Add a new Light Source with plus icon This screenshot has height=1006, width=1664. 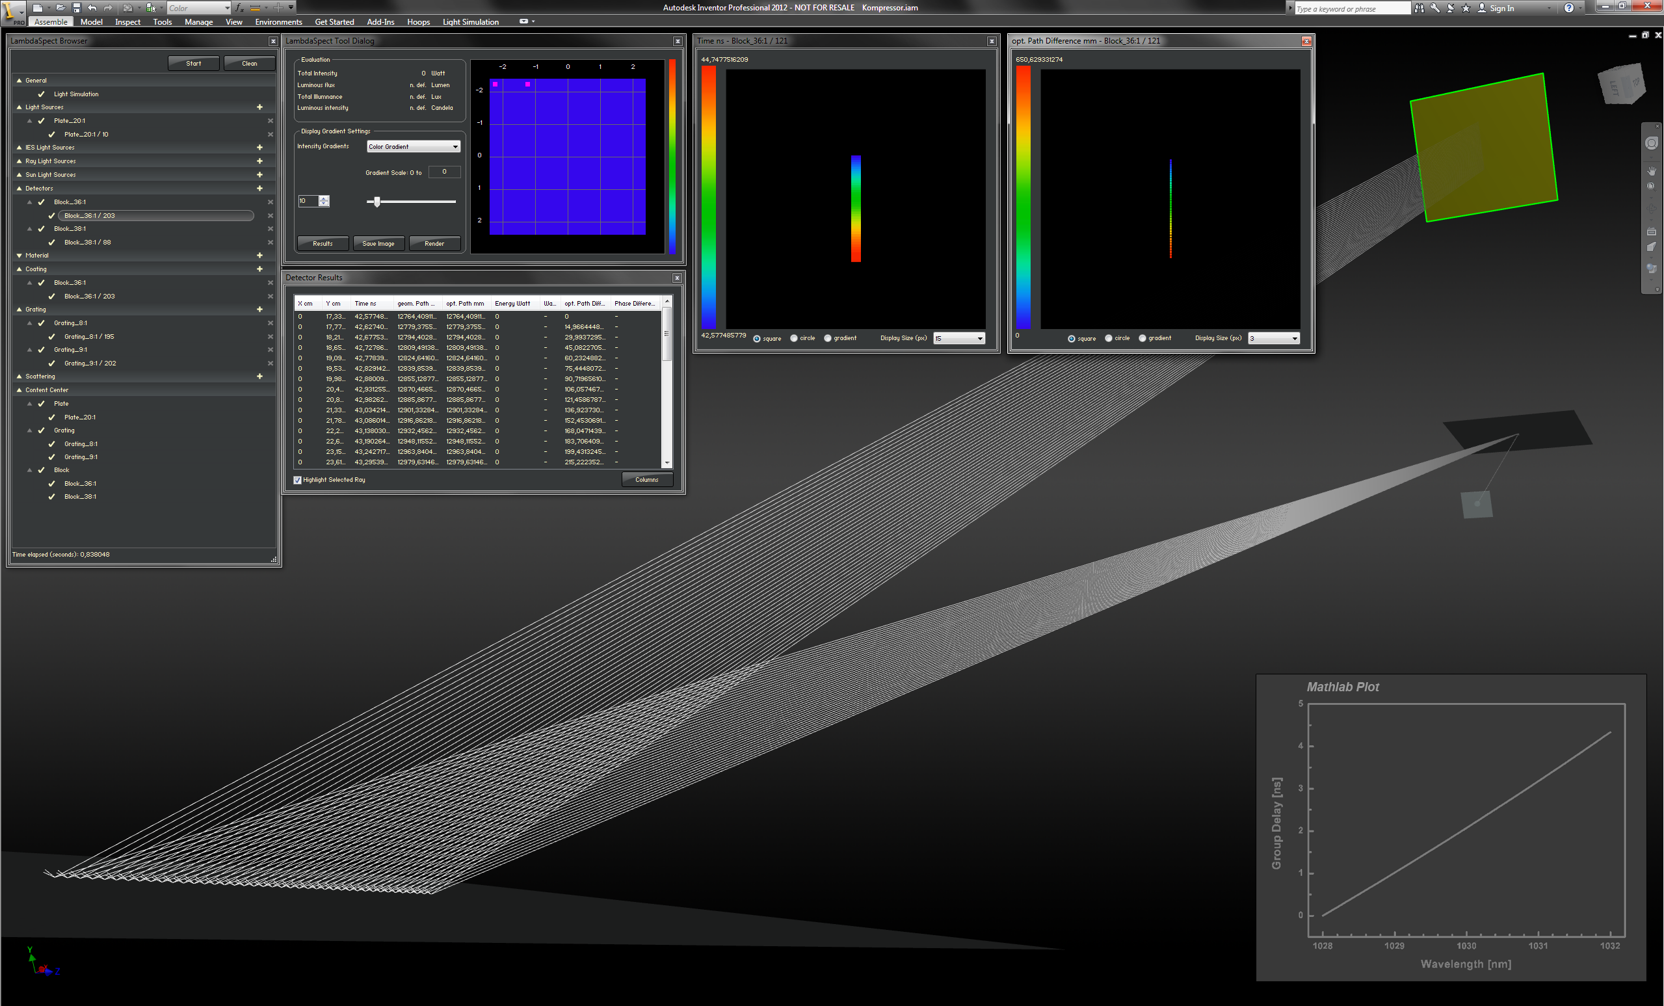[x=259, y=107]
